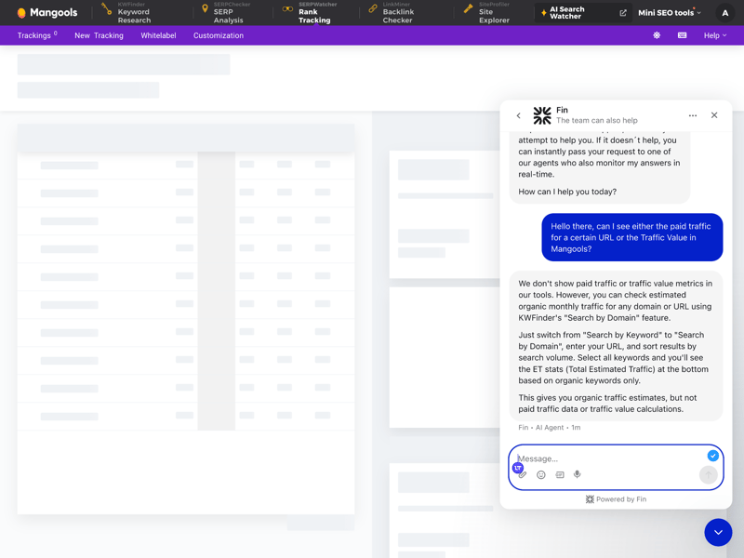
Task: Expand the Mini SEO tools dropdown
Action: [x=670, y=13]
